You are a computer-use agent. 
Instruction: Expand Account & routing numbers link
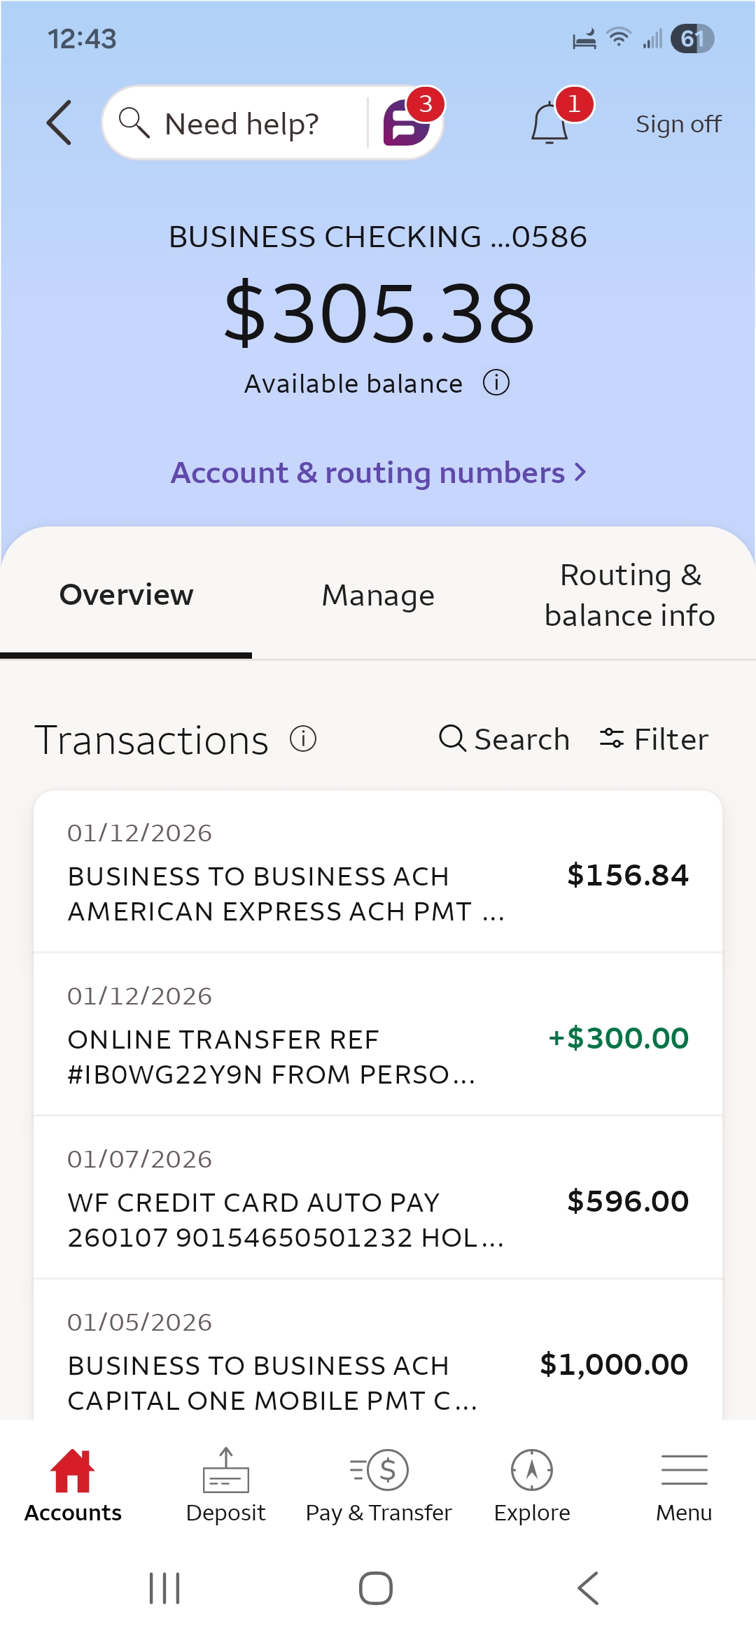tap(378, 472)
